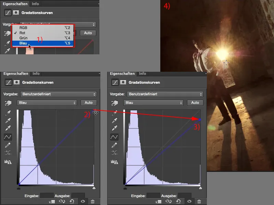Click Auto button in the top-left panel
Image resolution: width=274 pixels, height=205 pixels.
pos(88,33)
